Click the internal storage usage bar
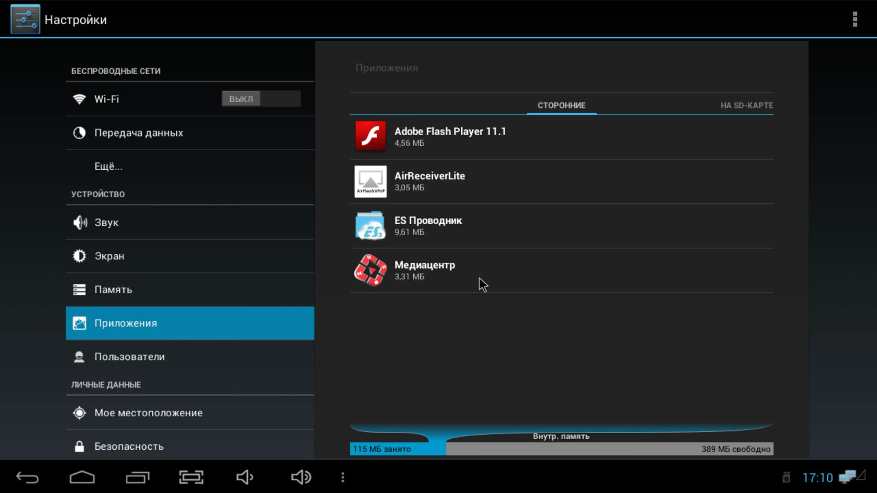877x493 pixels. click(x=561, y=449)
